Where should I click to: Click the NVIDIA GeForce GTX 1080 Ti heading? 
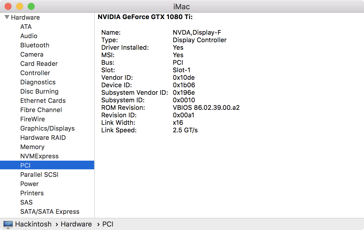(x=145, y=17)
